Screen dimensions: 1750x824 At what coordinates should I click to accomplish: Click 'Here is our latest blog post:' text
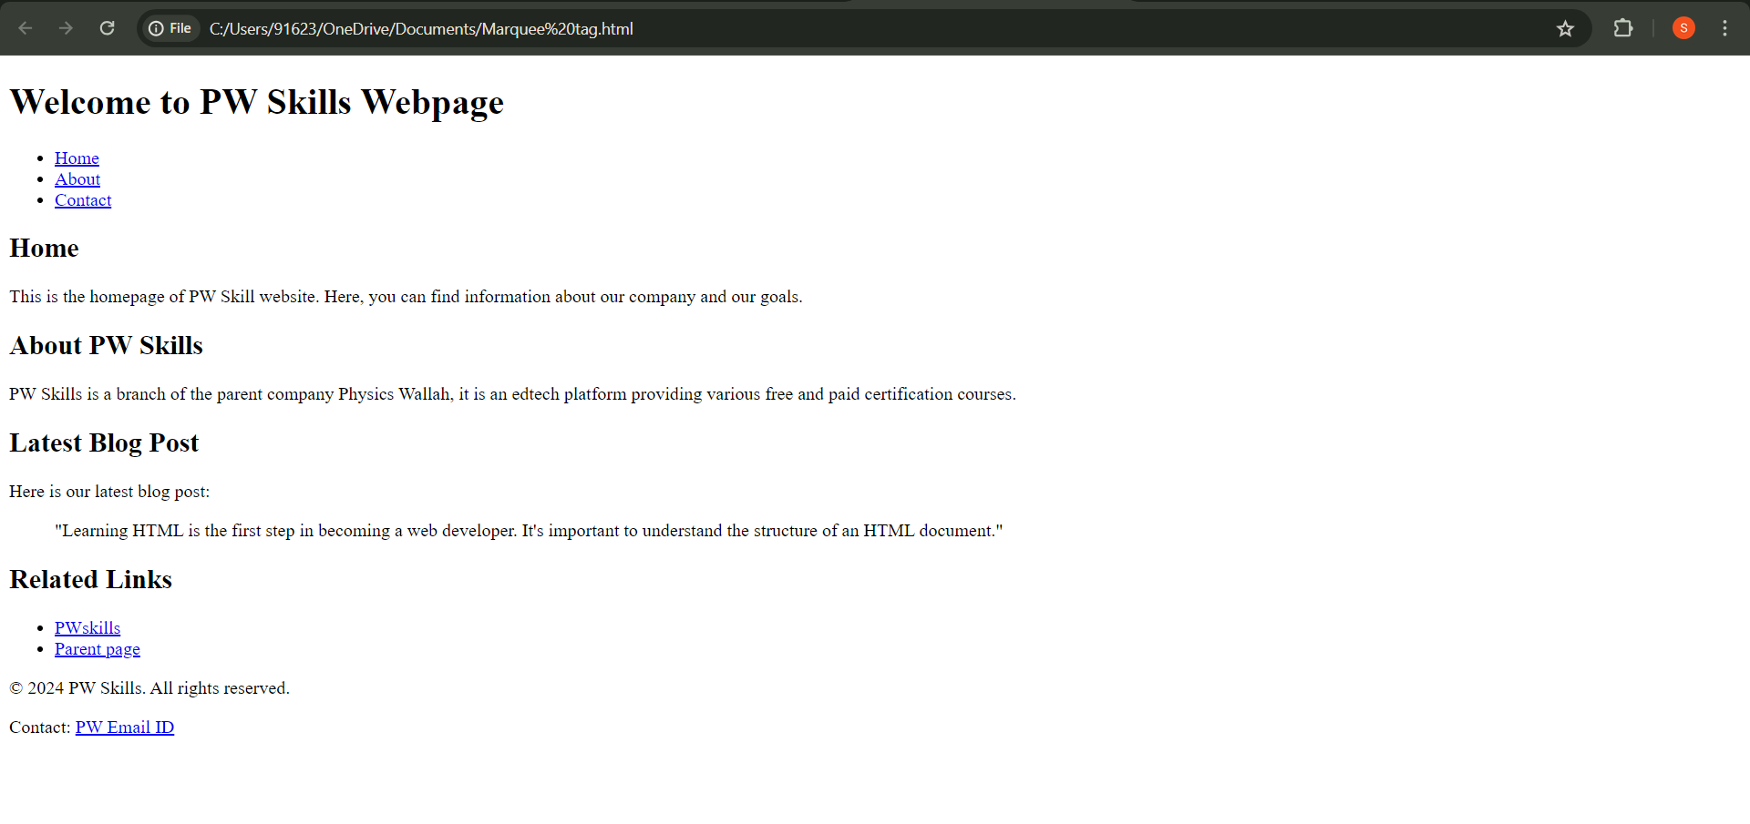pos(109,492)
